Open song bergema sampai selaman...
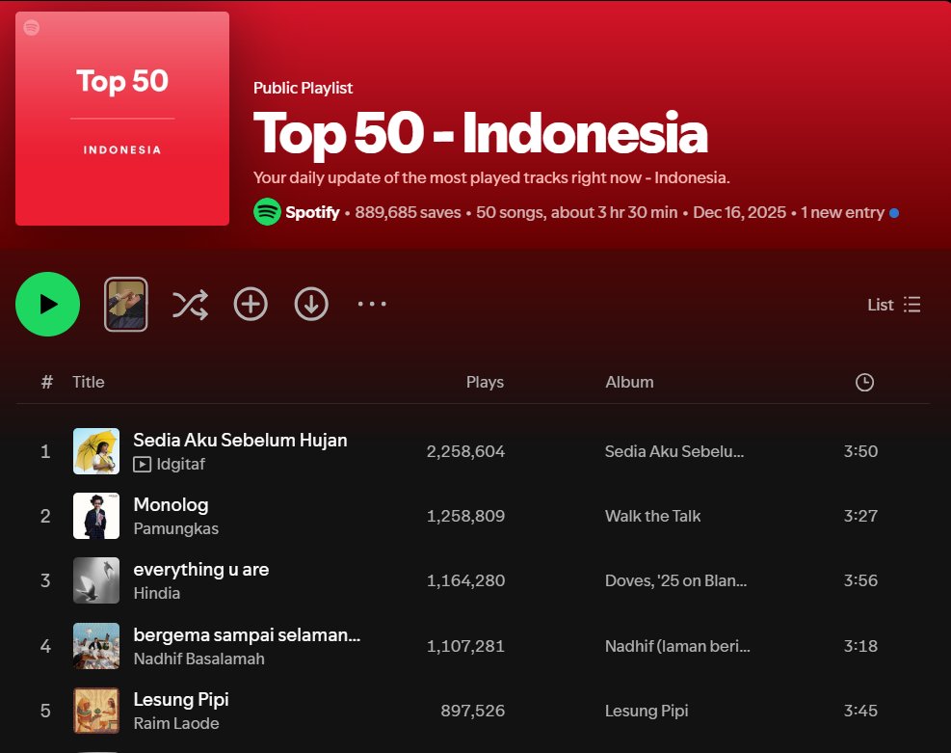This screenshot has width=951, height=753. pyautogui.click(x=247, y=634)
